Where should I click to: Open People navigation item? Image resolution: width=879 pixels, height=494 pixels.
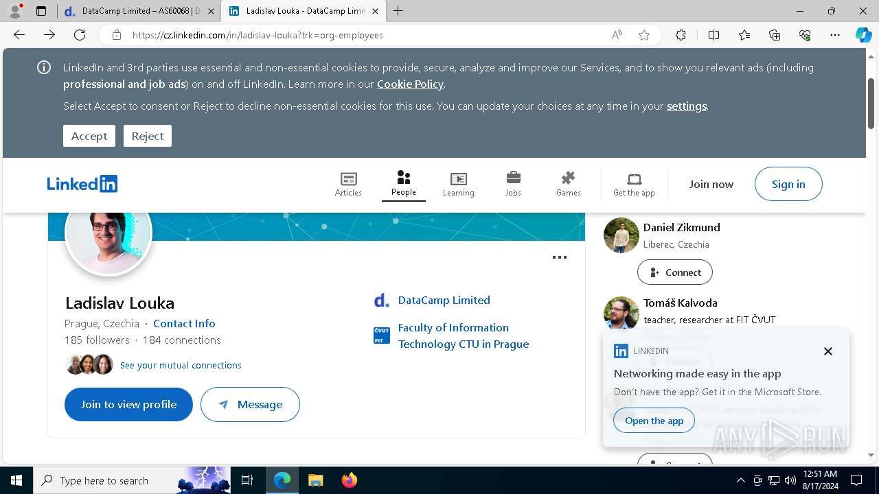(x=404, y=184)
